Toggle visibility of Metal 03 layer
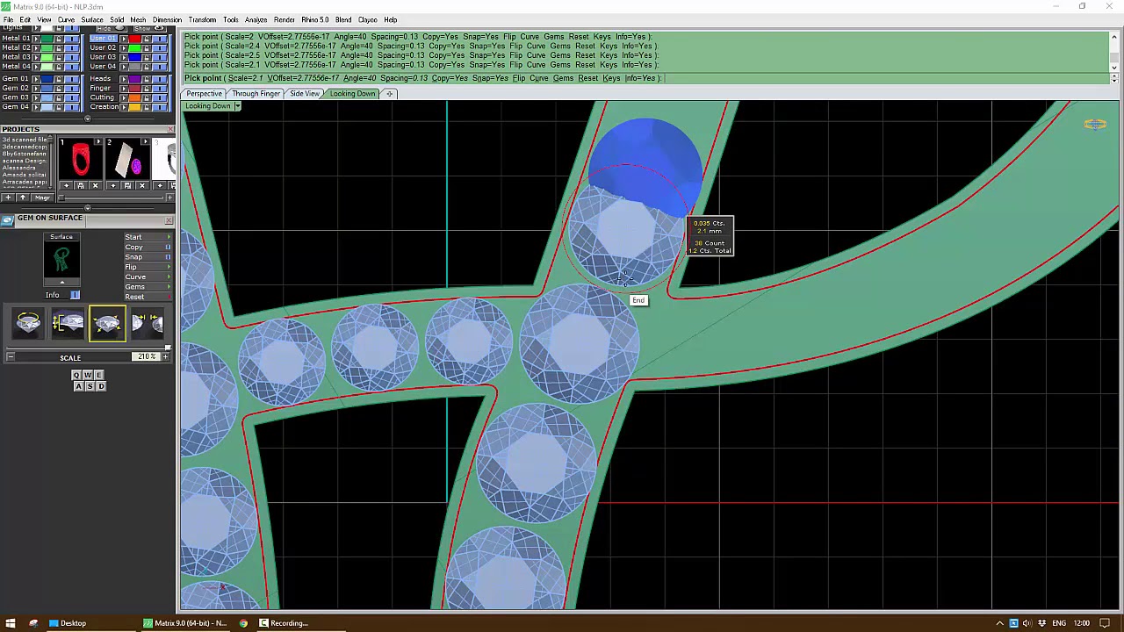 72,57
